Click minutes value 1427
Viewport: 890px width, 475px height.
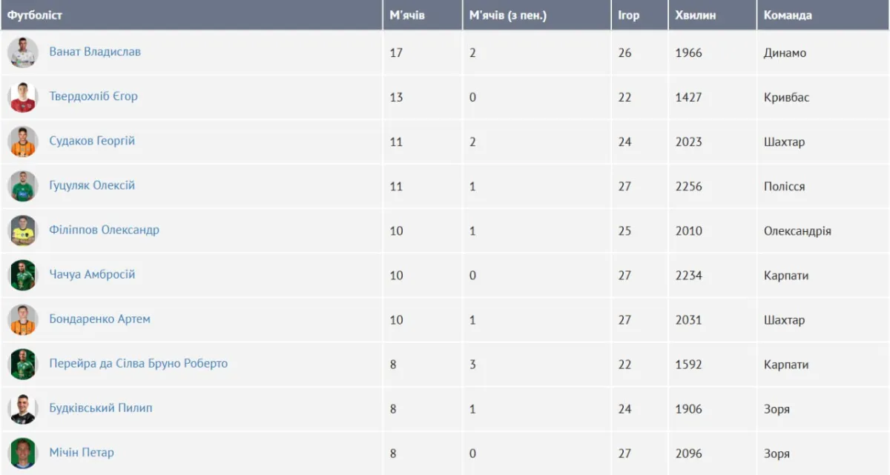[688, 98]
